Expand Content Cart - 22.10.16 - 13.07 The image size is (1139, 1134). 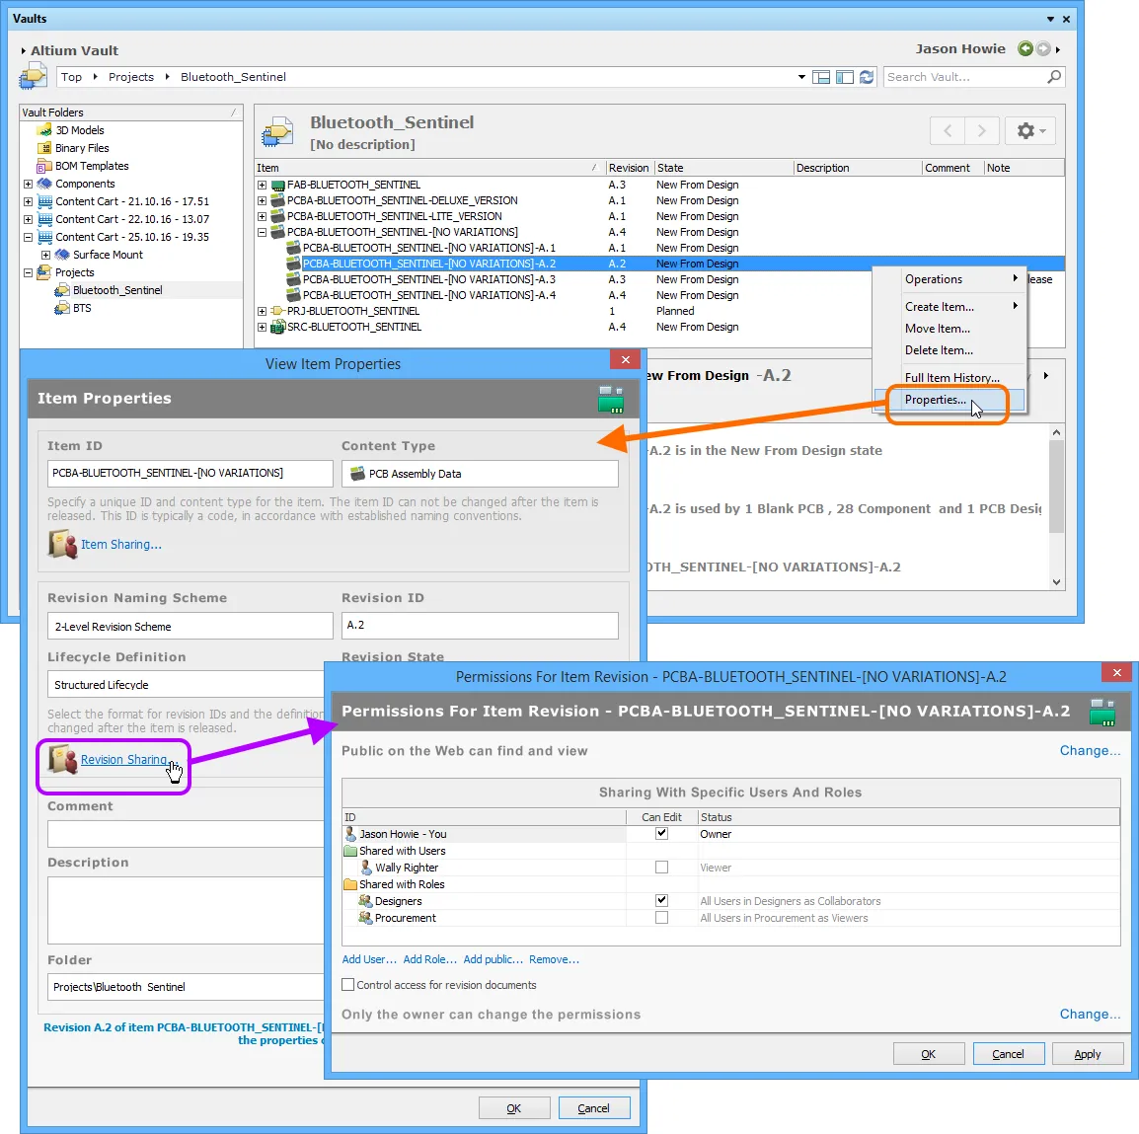28,219
